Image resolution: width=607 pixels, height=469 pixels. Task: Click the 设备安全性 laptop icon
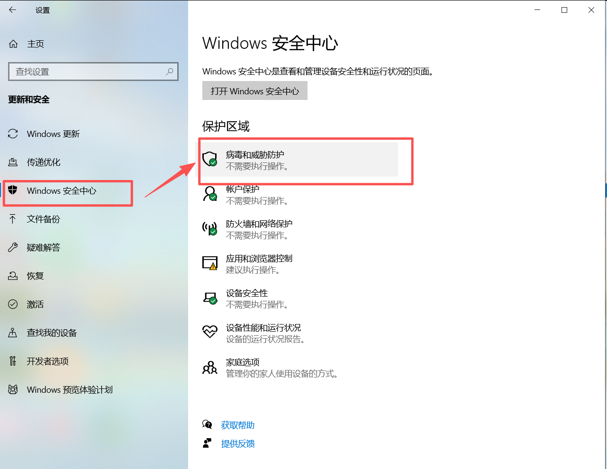(210, 298)
